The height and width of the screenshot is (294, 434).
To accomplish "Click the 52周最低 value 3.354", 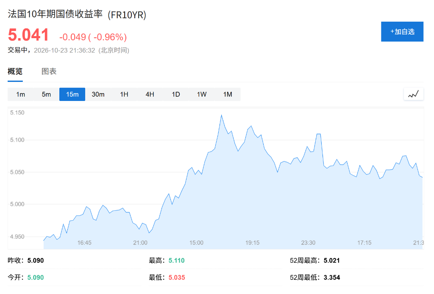I will coord(332,277).
